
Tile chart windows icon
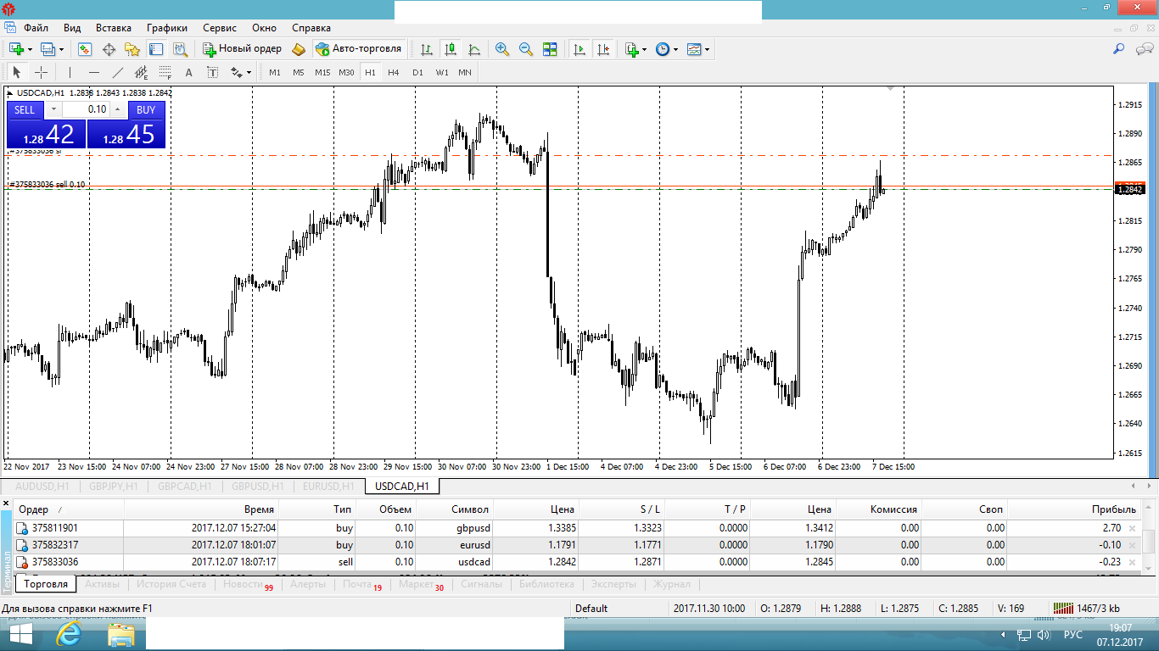550,49
